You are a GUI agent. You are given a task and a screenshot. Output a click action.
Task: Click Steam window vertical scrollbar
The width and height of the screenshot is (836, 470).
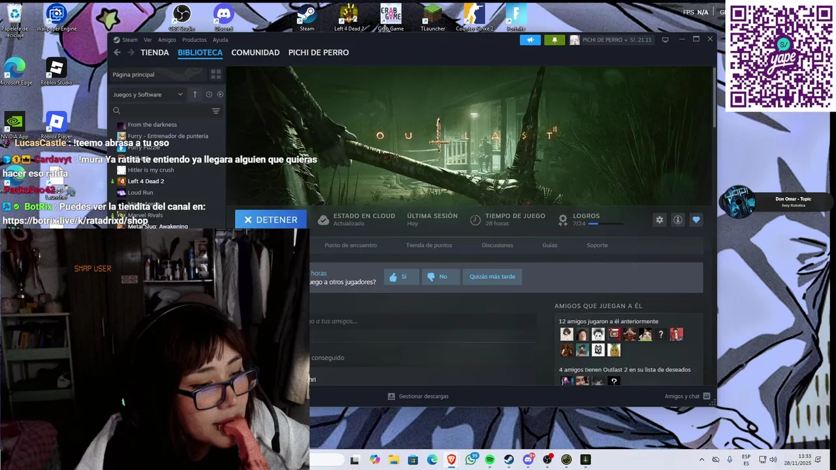[x=714, y=98]
